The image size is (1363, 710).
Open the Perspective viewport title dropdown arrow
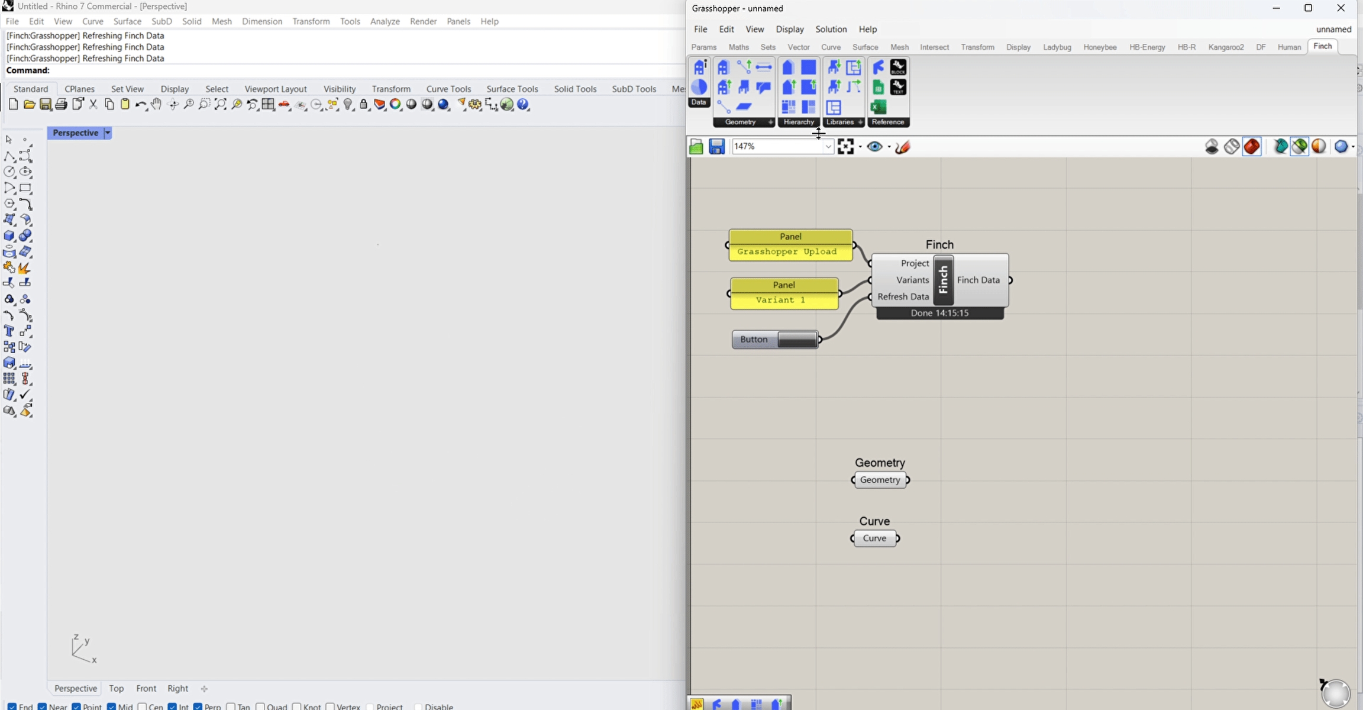108,133
